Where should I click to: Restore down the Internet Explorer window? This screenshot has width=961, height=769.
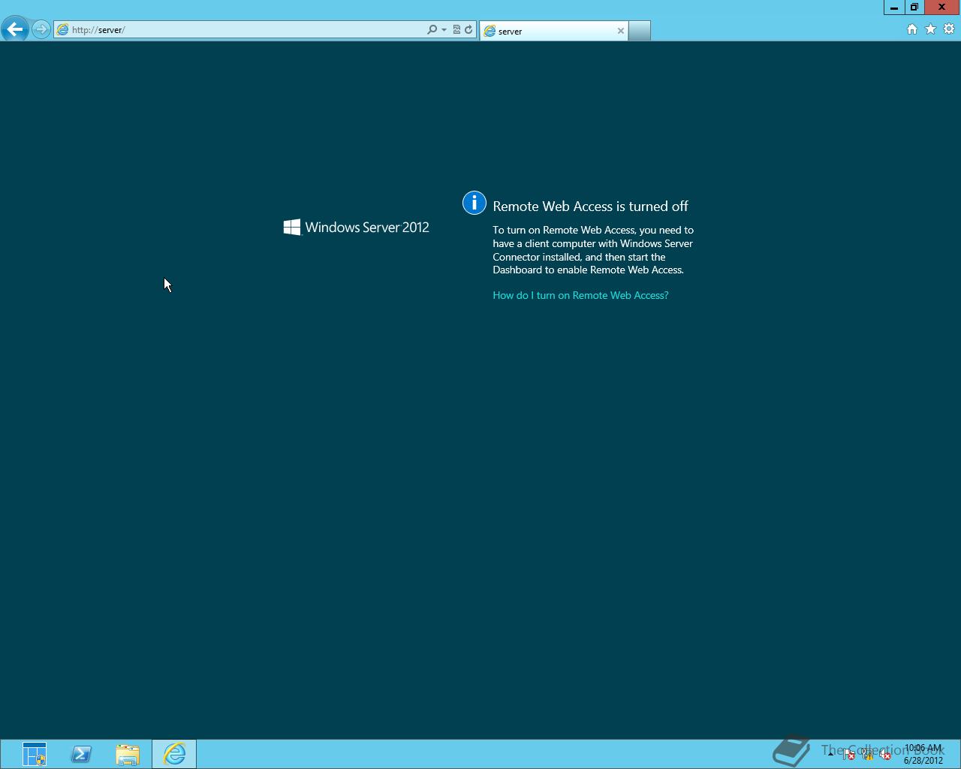point(914,7)
